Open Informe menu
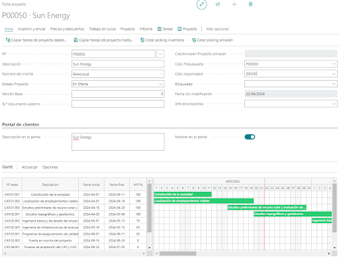The height and width of the screenshot is (258, 339). tap(146, 29)
